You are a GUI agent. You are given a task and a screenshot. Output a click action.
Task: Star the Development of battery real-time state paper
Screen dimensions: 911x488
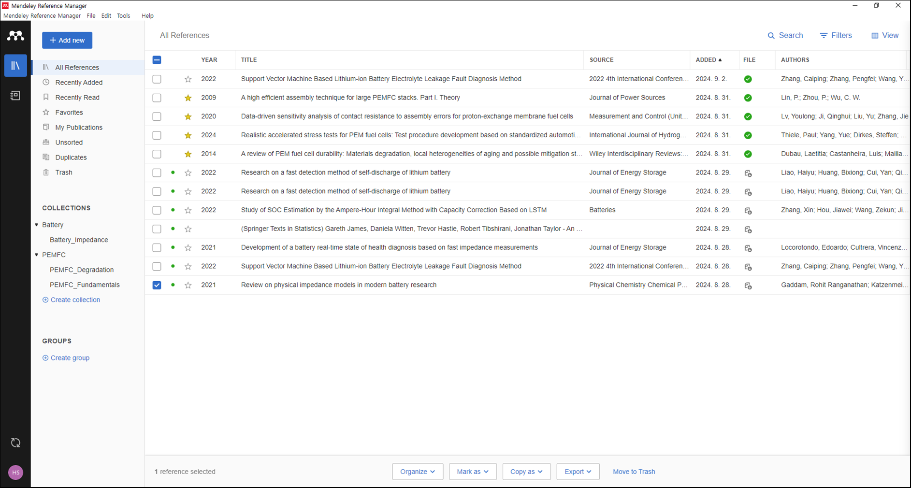(x=188, y=248)
